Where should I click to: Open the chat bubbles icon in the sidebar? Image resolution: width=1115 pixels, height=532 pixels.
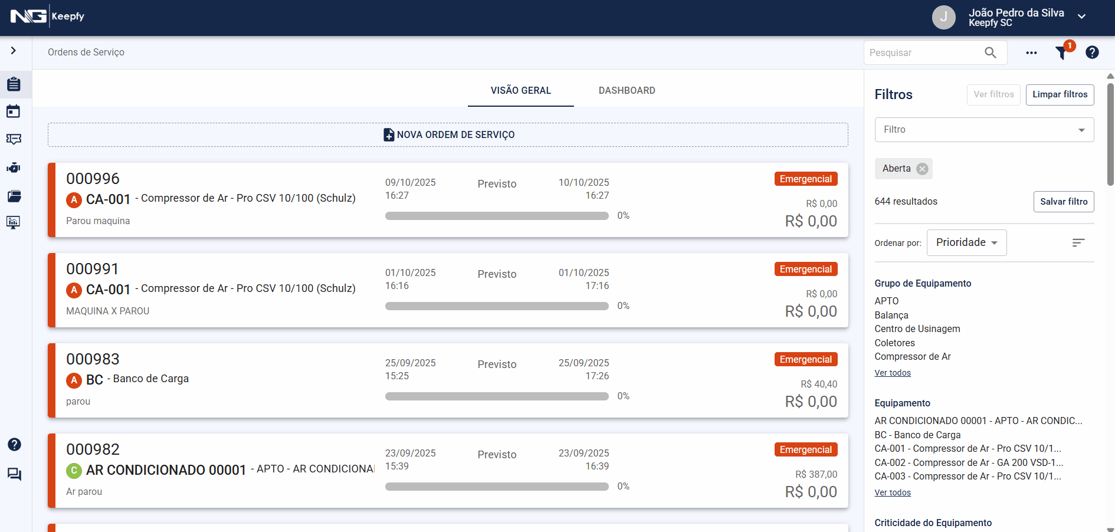click(x=14, y=474)
